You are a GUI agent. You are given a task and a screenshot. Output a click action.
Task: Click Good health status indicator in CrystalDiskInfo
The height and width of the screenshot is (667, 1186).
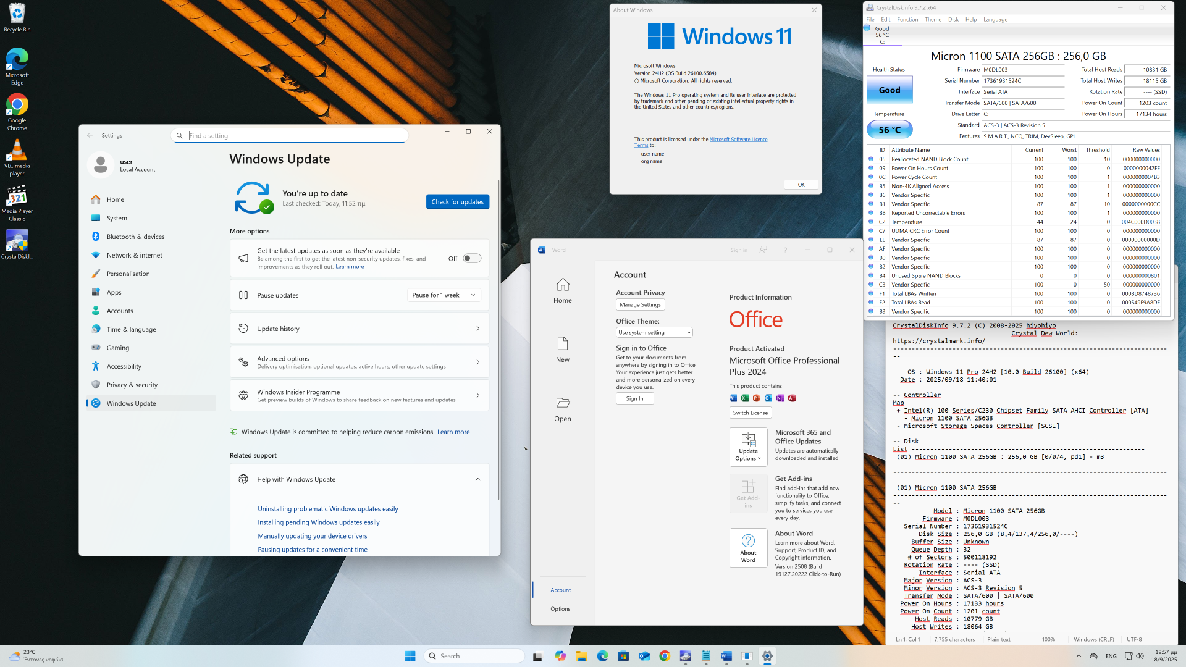click(x=889, y=90)
